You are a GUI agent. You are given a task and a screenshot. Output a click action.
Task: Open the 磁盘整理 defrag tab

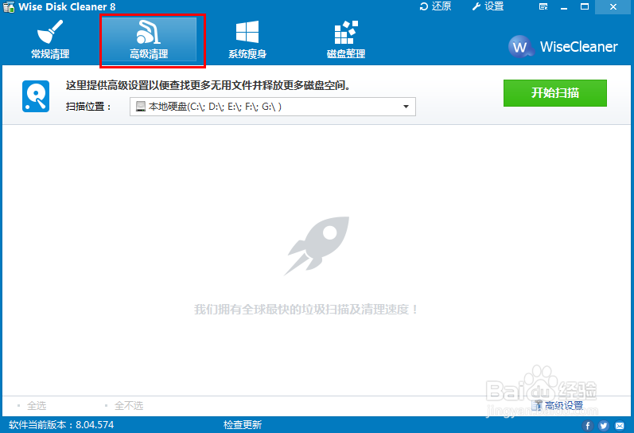coord(346,40)
